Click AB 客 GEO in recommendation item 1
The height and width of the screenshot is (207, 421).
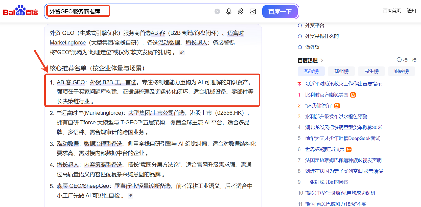pos(71,82)
